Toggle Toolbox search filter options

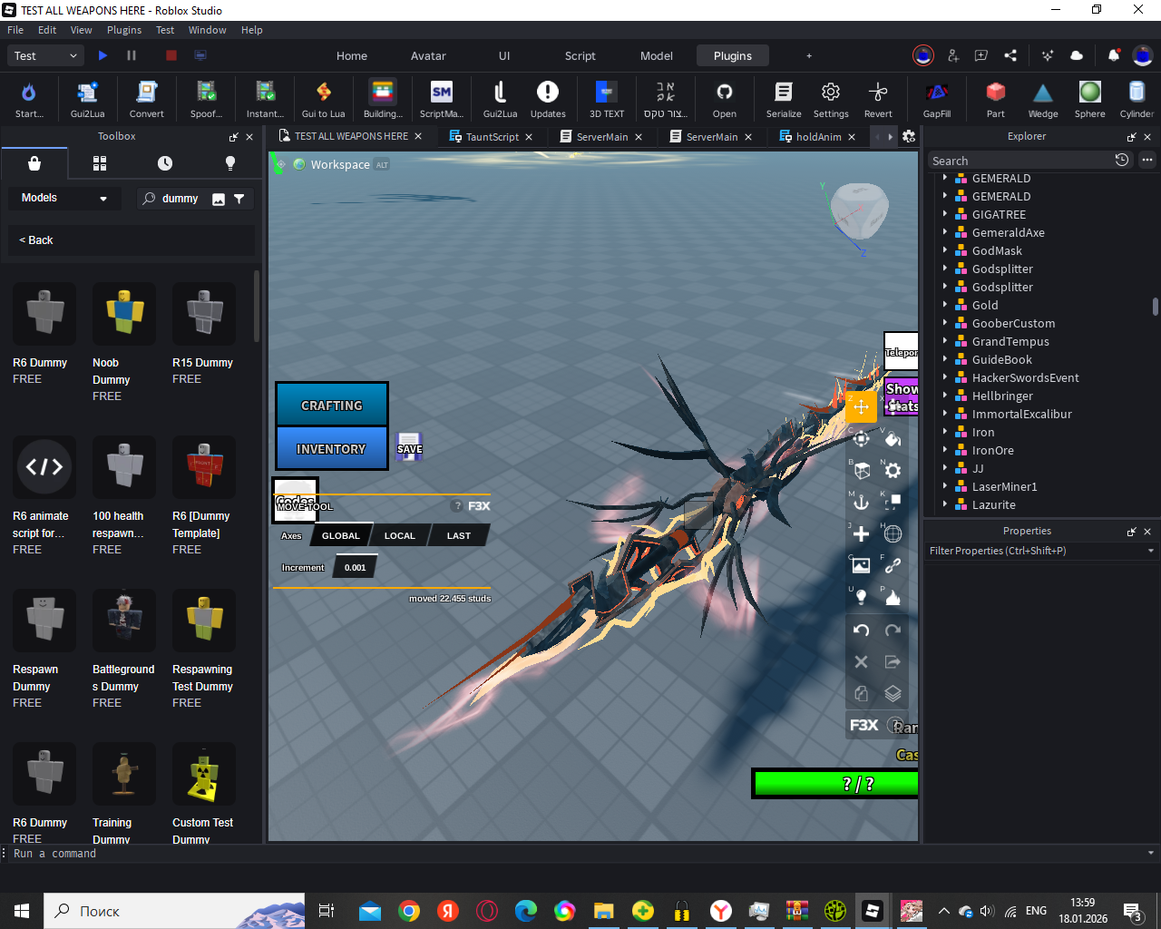[239, 199]
